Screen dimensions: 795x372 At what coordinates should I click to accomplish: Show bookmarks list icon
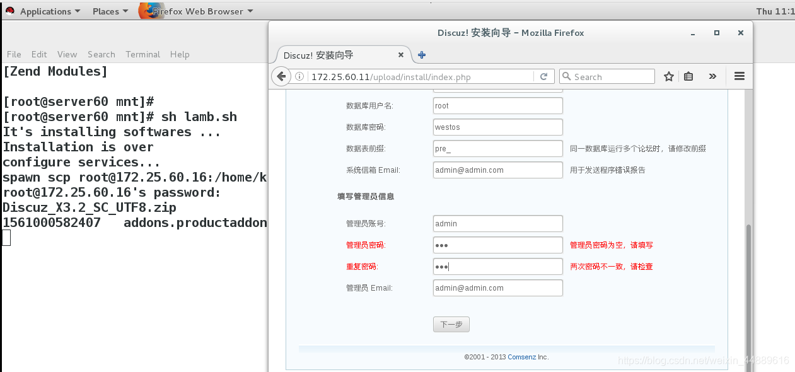tap(689, 77)
